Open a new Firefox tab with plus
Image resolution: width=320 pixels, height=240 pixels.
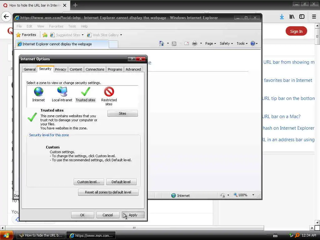tap(75, 5)
